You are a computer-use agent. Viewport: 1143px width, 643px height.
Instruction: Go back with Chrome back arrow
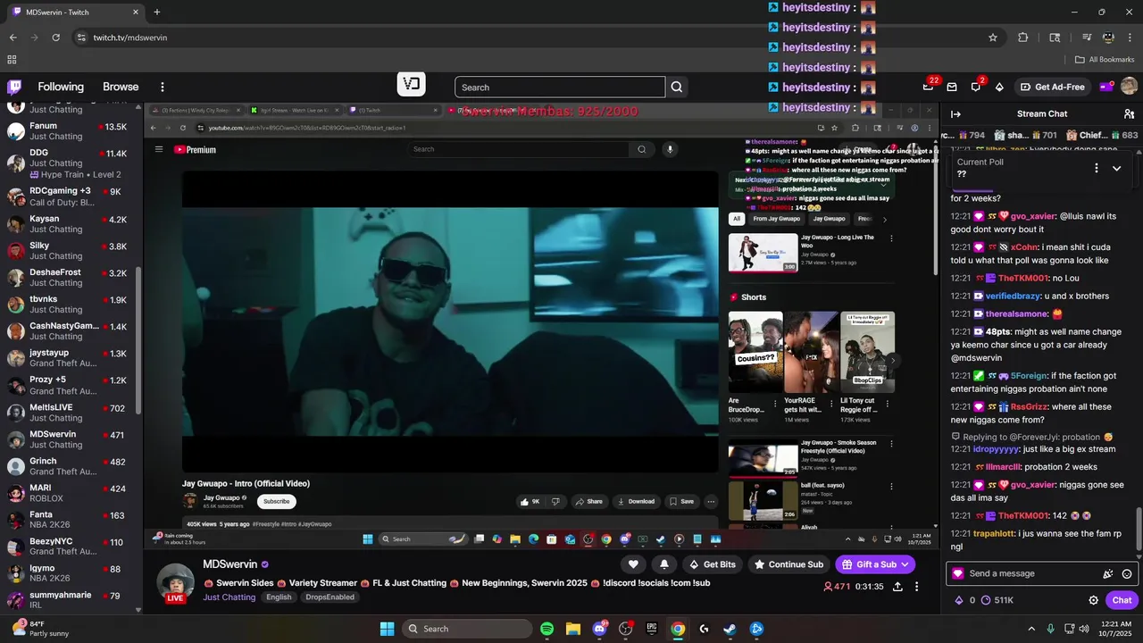coord(13,38)
